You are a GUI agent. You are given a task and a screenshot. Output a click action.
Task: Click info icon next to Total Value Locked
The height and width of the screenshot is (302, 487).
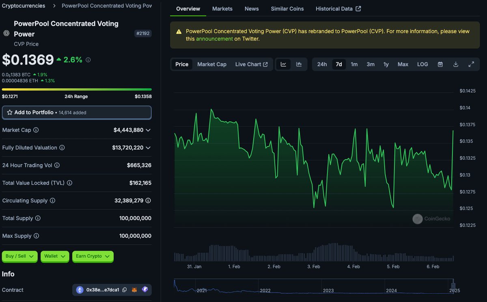69,183
